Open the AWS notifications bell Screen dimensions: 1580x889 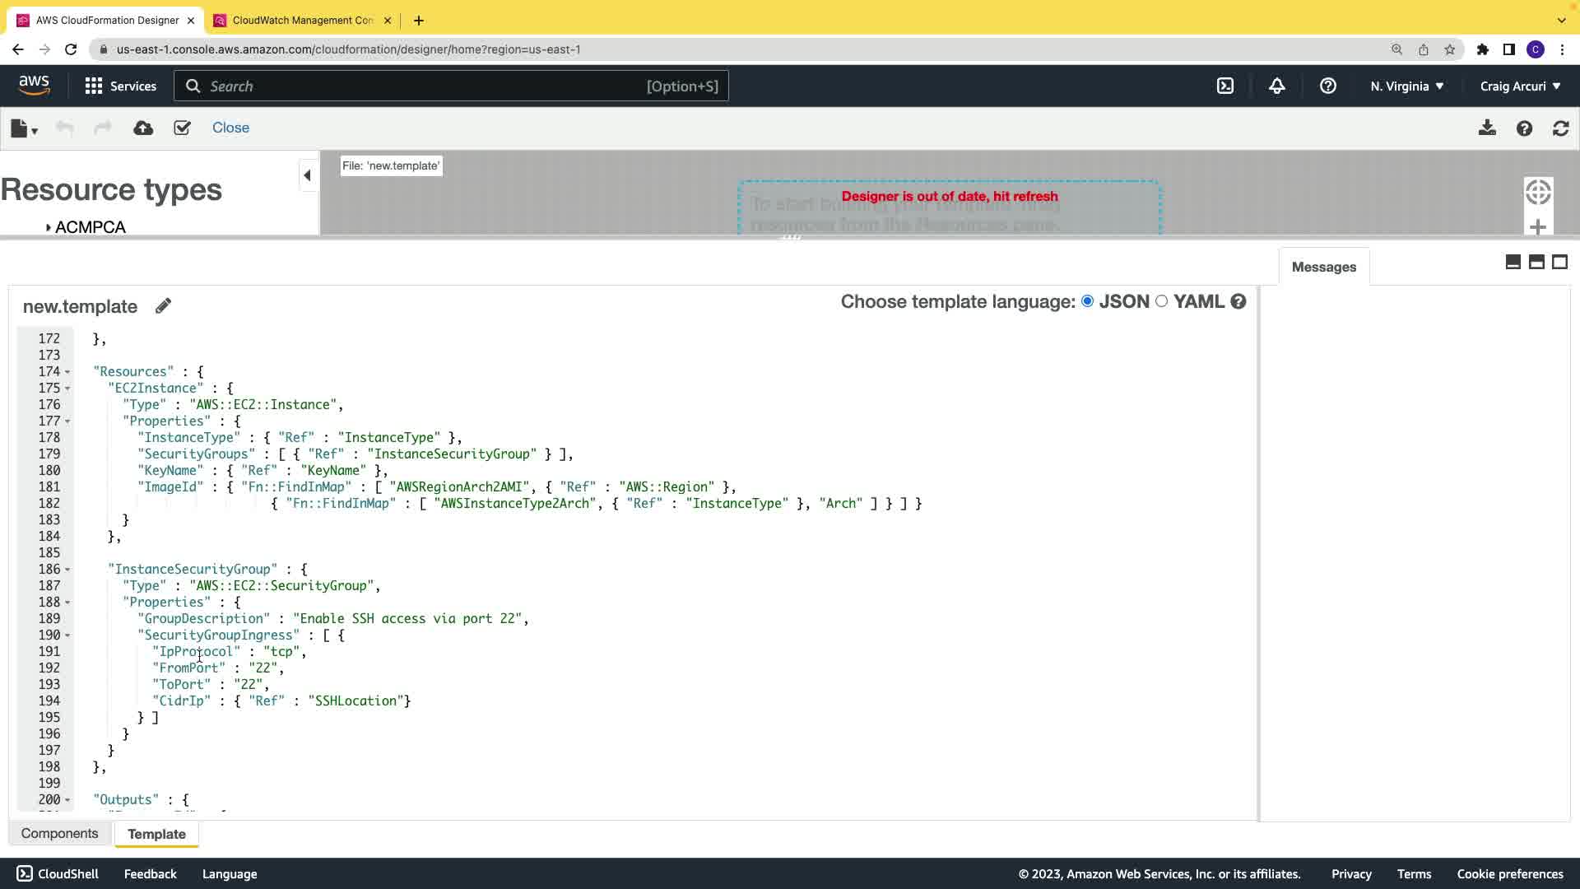(1276, 86)
